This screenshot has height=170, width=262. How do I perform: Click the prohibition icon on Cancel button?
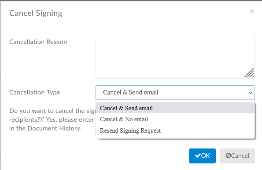click(228, 156)
